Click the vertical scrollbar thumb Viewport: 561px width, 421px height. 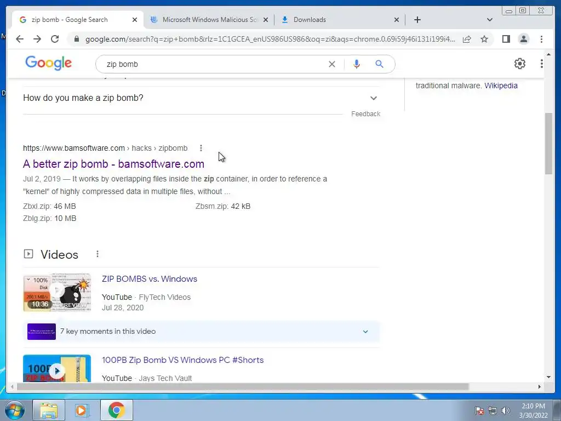548,143
